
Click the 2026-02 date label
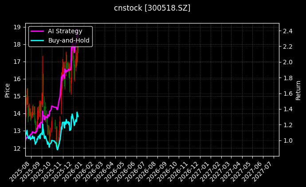point(84,171)
